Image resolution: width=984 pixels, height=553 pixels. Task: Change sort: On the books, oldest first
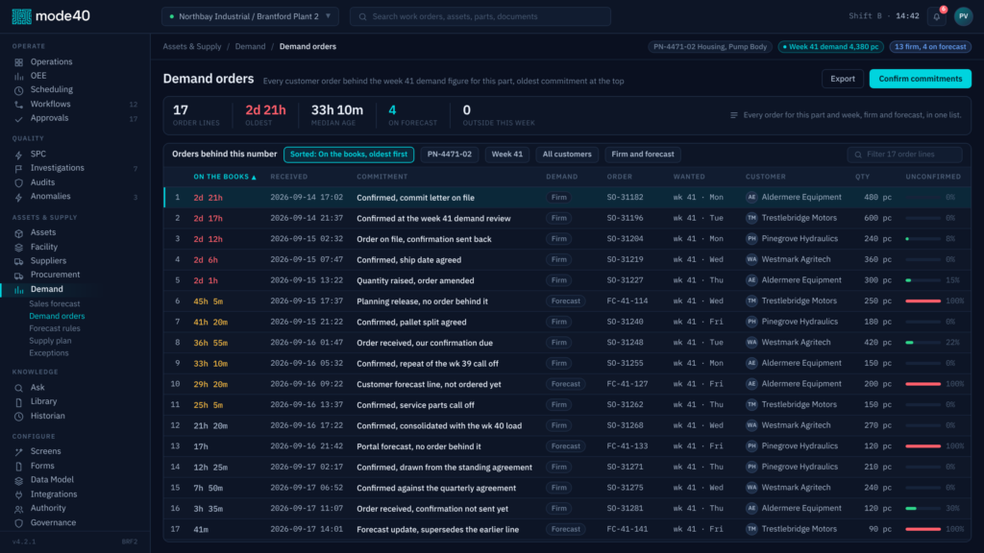point(349,155)
